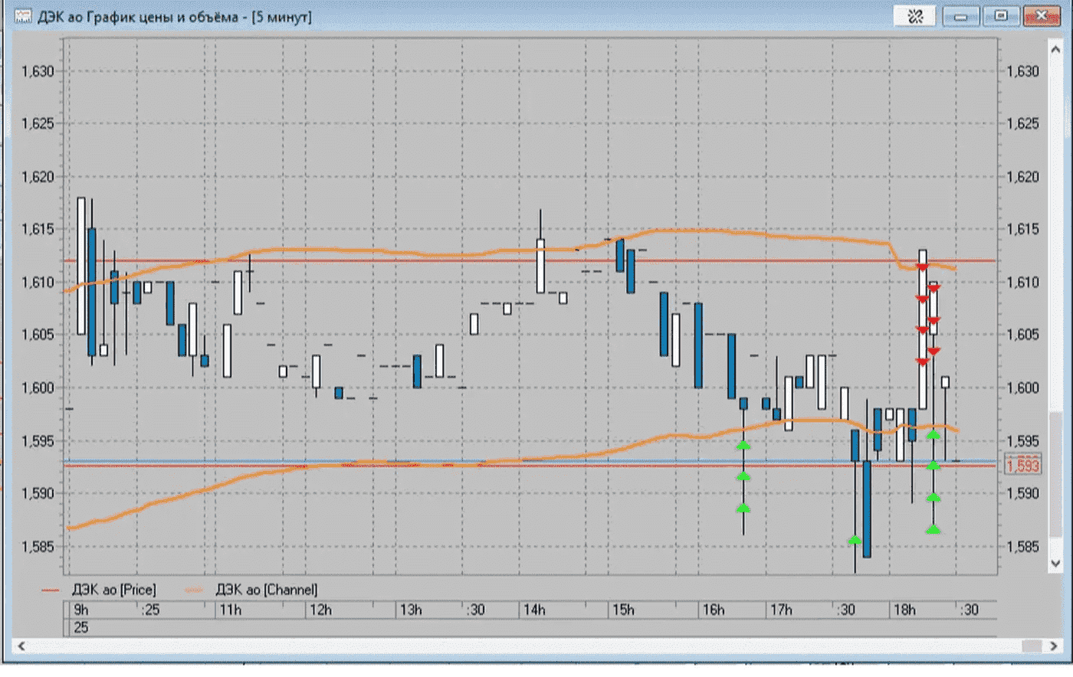The height and width of the screenshot is (677, 1073).
Task: Click 1,600 on the right price axis
Action: [x=1022, y=388]
